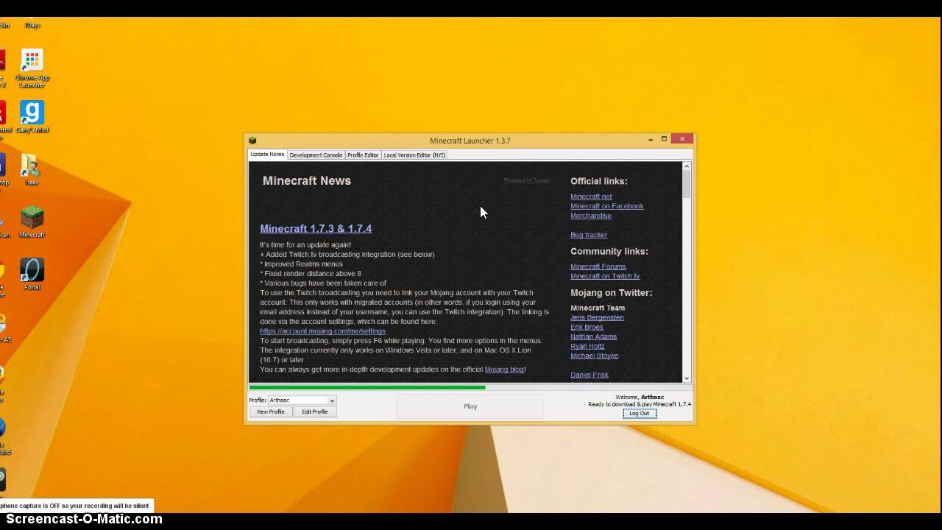Open the Local Version Editor (NYI) tab
The height and width of the screenshot is (530, 942).
click(414, 155)
